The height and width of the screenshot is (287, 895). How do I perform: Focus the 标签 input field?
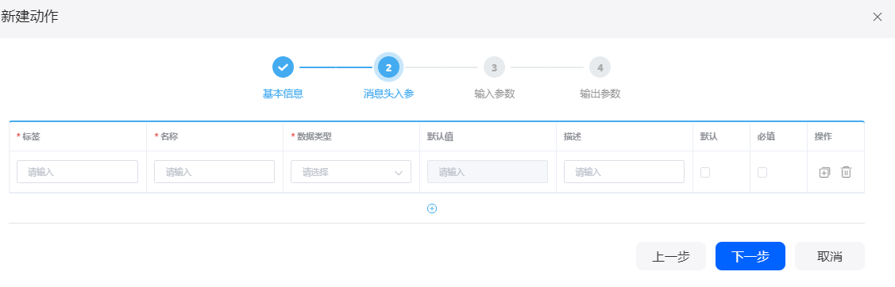[78, 172]
